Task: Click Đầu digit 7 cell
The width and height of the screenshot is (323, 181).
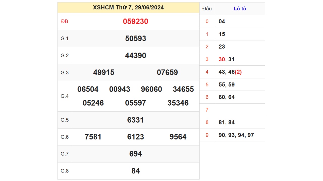Action: (207, 110)
